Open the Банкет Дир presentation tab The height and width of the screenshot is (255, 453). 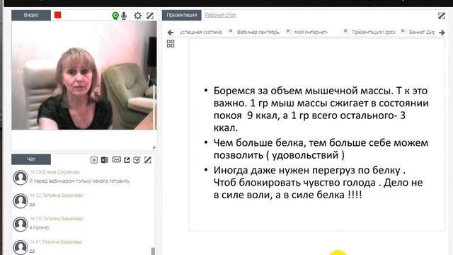click(422, 32)
